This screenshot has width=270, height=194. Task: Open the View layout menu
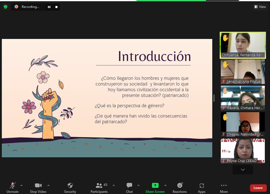260,7
